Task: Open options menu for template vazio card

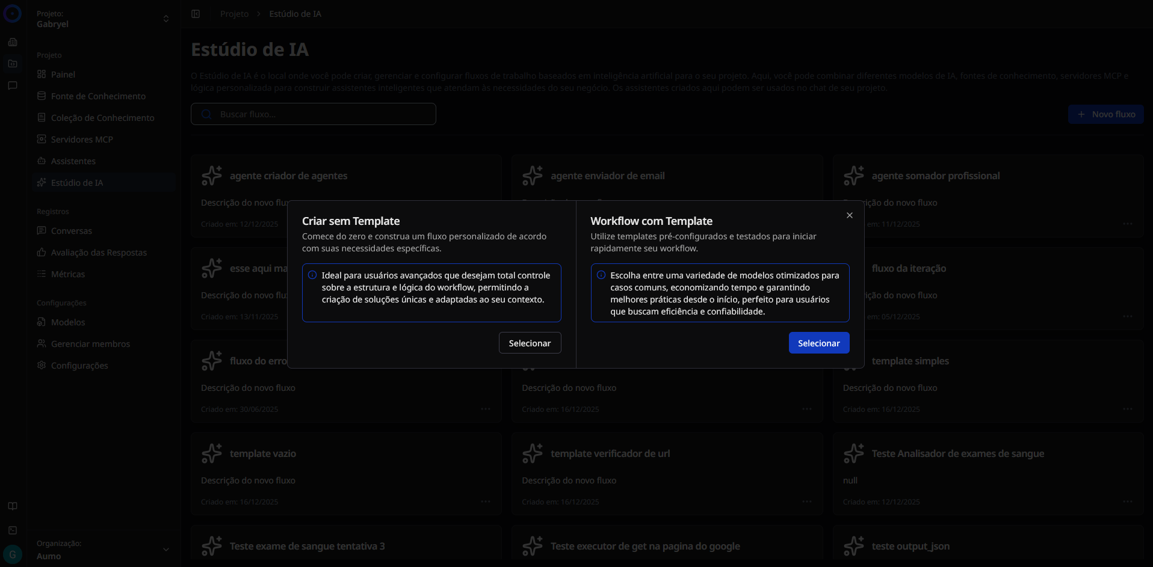Action: 485,501
